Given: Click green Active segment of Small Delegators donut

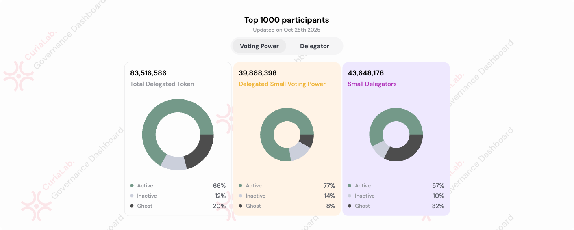Looking at the screenshot, I should pos(396,116).
